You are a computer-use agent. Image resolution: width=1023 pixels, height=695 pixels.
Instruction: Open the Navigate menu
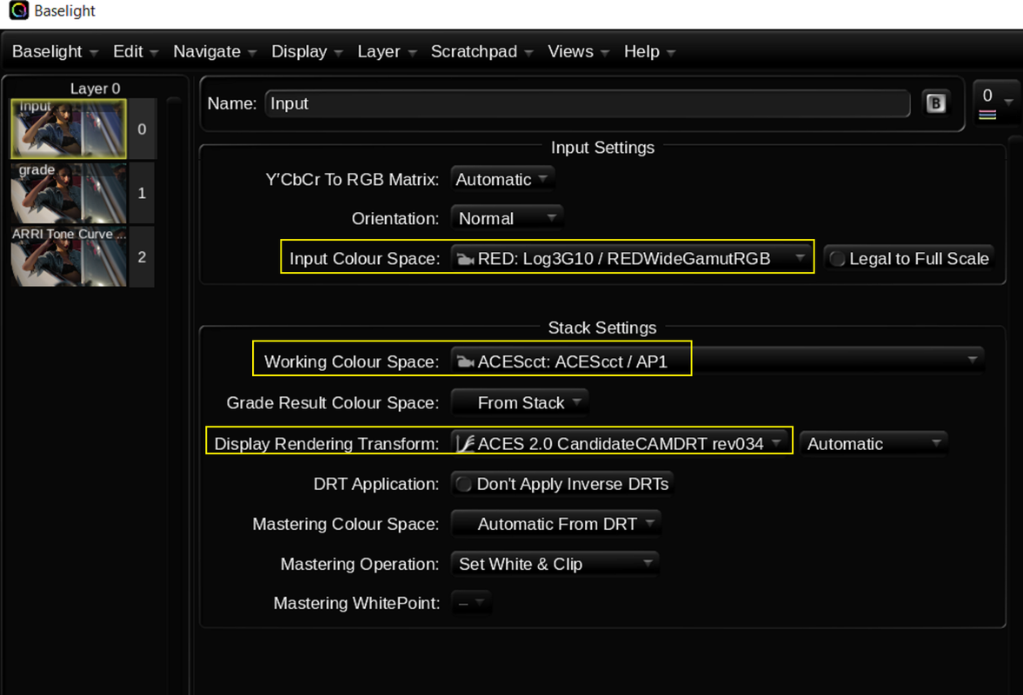[x=215, y=51]
